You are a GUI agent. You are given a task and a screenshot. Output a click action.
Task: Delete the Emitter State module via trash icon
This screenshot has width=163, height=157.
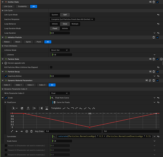pos(154,2)
